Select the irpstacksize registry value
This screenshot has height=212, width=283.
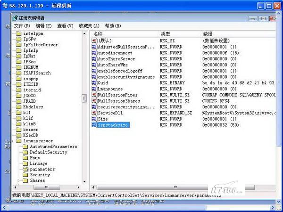point(113,125)
